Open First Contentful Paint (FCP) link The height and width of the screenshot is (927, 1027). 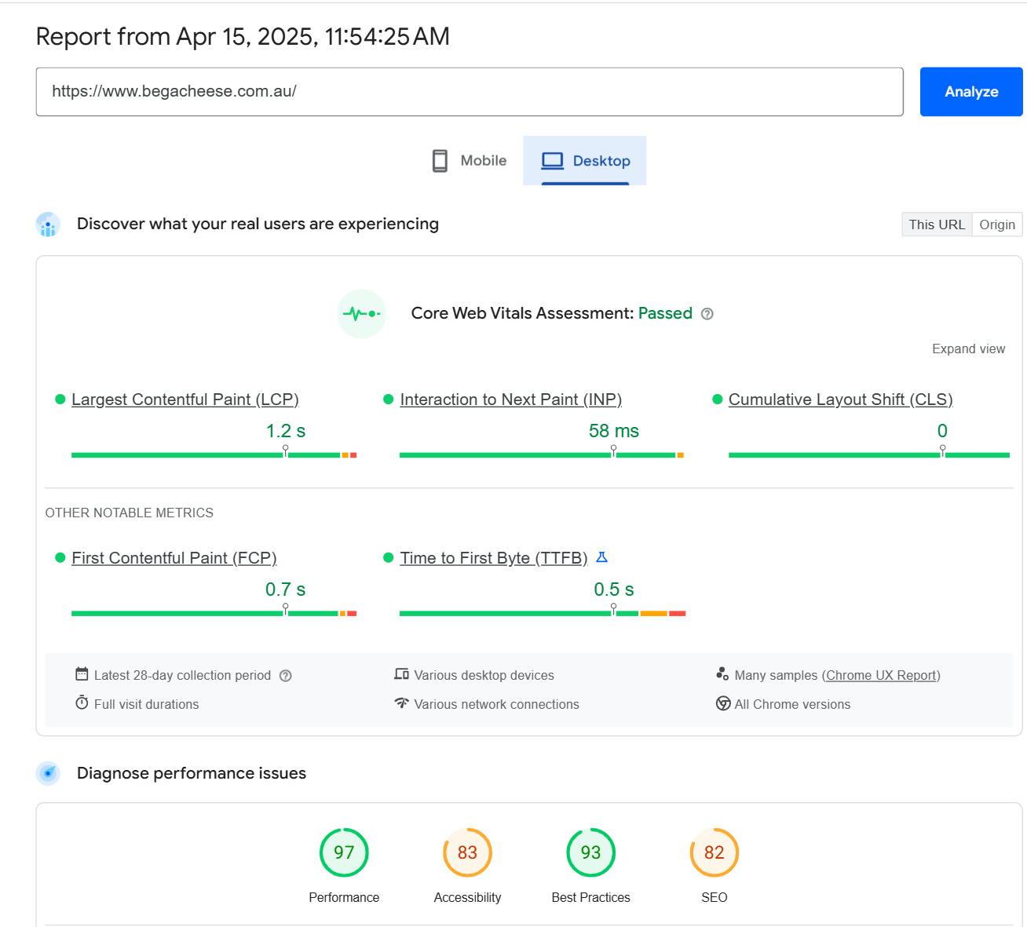(174, 558)
